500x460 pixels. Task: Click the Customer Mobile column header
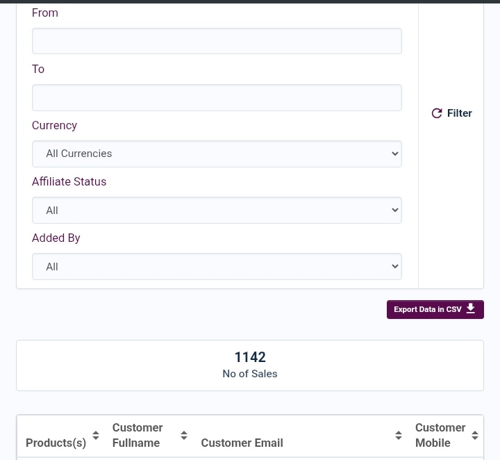[x=440, y=435]
